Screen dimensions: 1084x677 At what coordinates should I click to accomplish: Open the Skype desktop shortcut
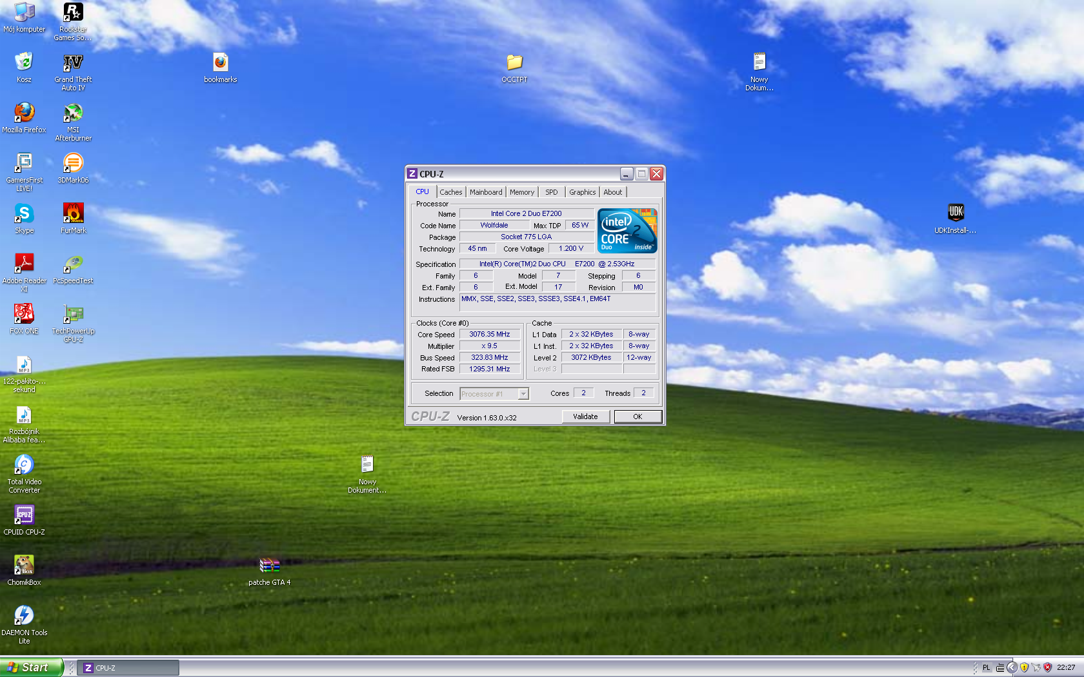point(24,218)
